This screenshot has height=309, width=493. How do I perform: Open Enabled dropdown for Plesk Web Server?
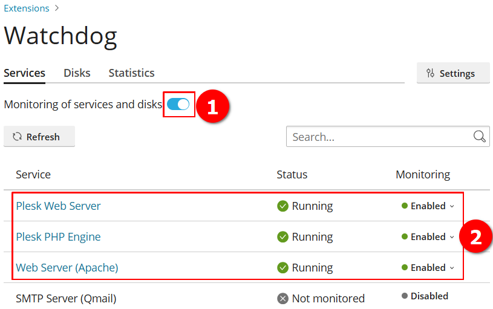pyautogui.click(x=428, y=206)
